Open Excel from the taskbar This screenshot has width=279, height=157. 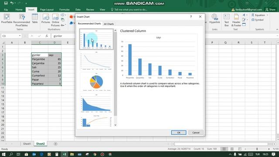pos(64,154)
